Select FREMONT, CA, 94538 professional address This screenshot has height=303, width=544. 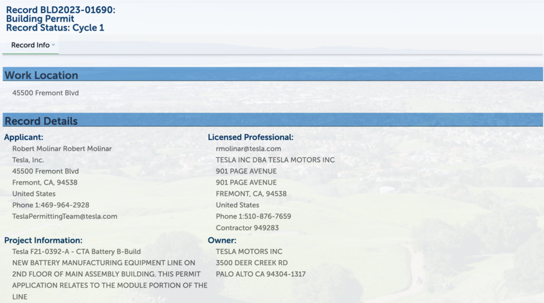[251, 193]
